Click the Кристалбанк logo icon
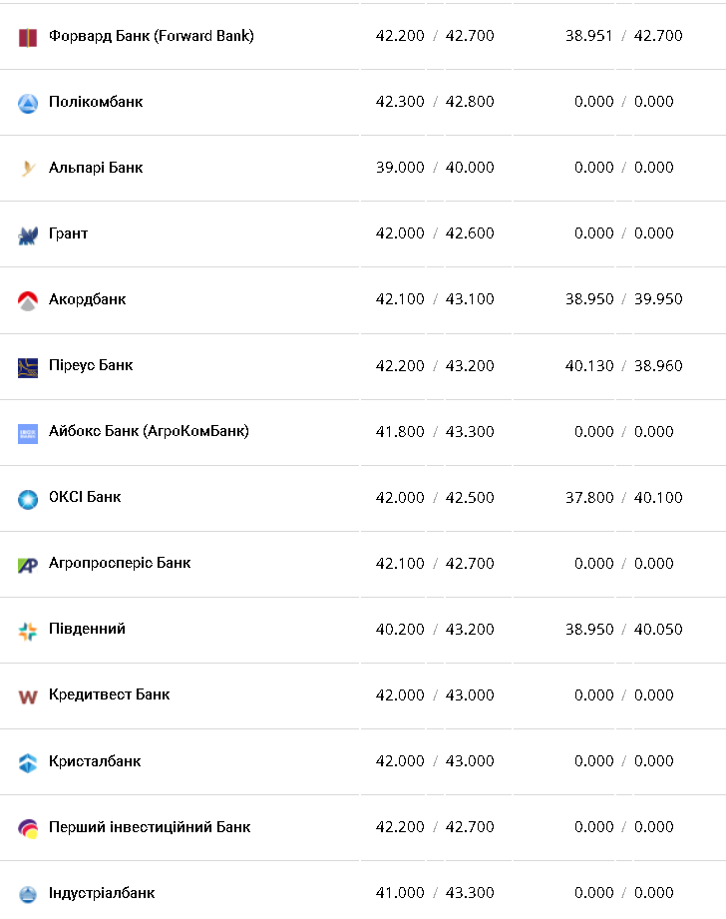 pyautogui.click(x=28, y=762)
